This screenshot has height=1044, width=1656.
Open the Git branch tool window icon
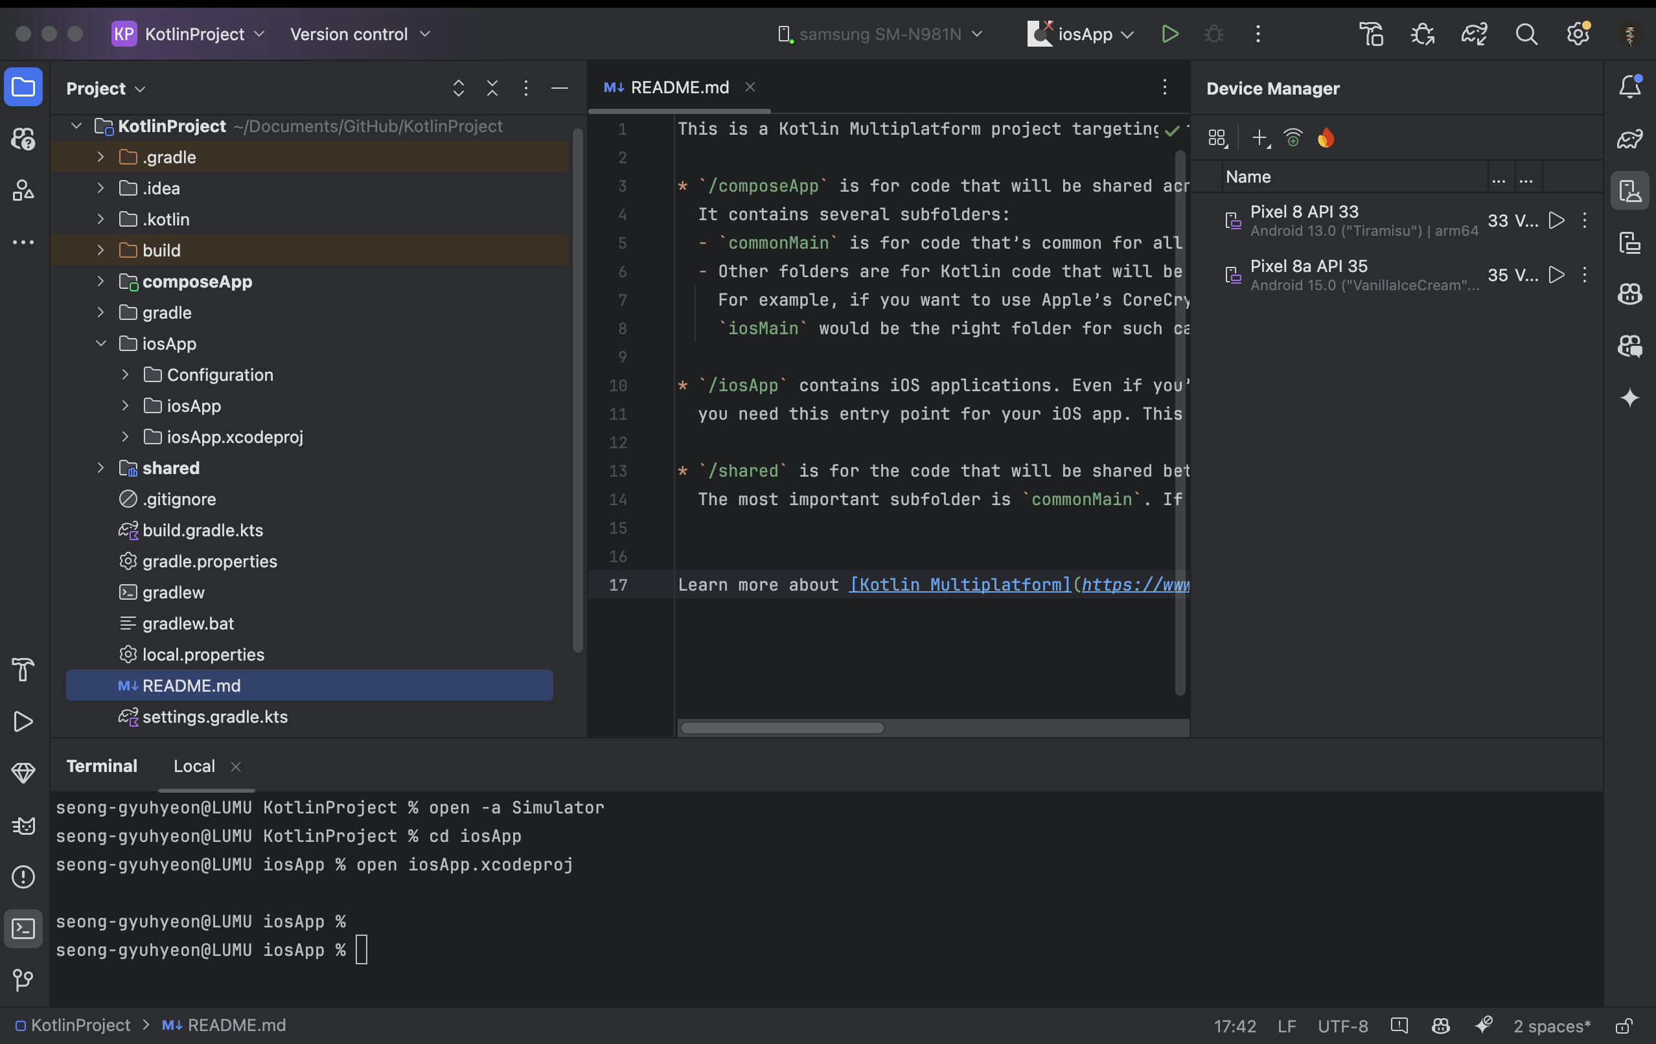pos(23,979)
